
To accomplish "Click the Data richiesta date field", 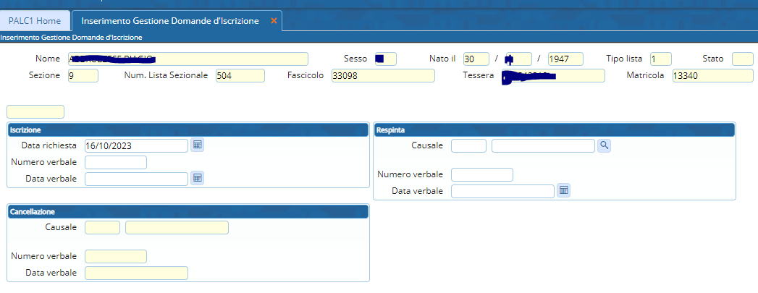I will pyautogui.click(x=136, y=145).
